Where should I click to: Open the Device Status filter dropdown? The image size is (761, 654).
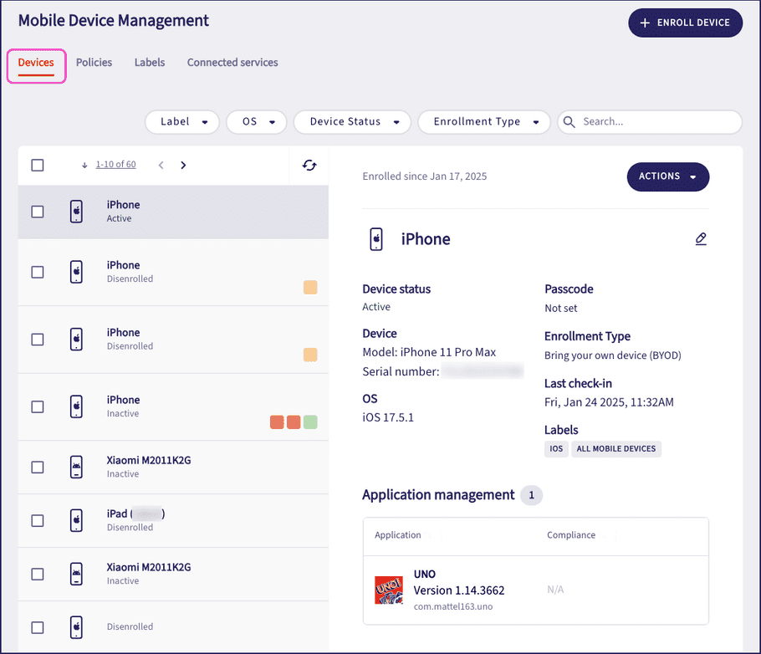(x=352, y=122)
